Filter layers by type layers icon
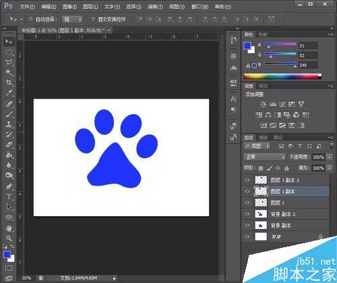The image size is (337, 283). [300, 146]
